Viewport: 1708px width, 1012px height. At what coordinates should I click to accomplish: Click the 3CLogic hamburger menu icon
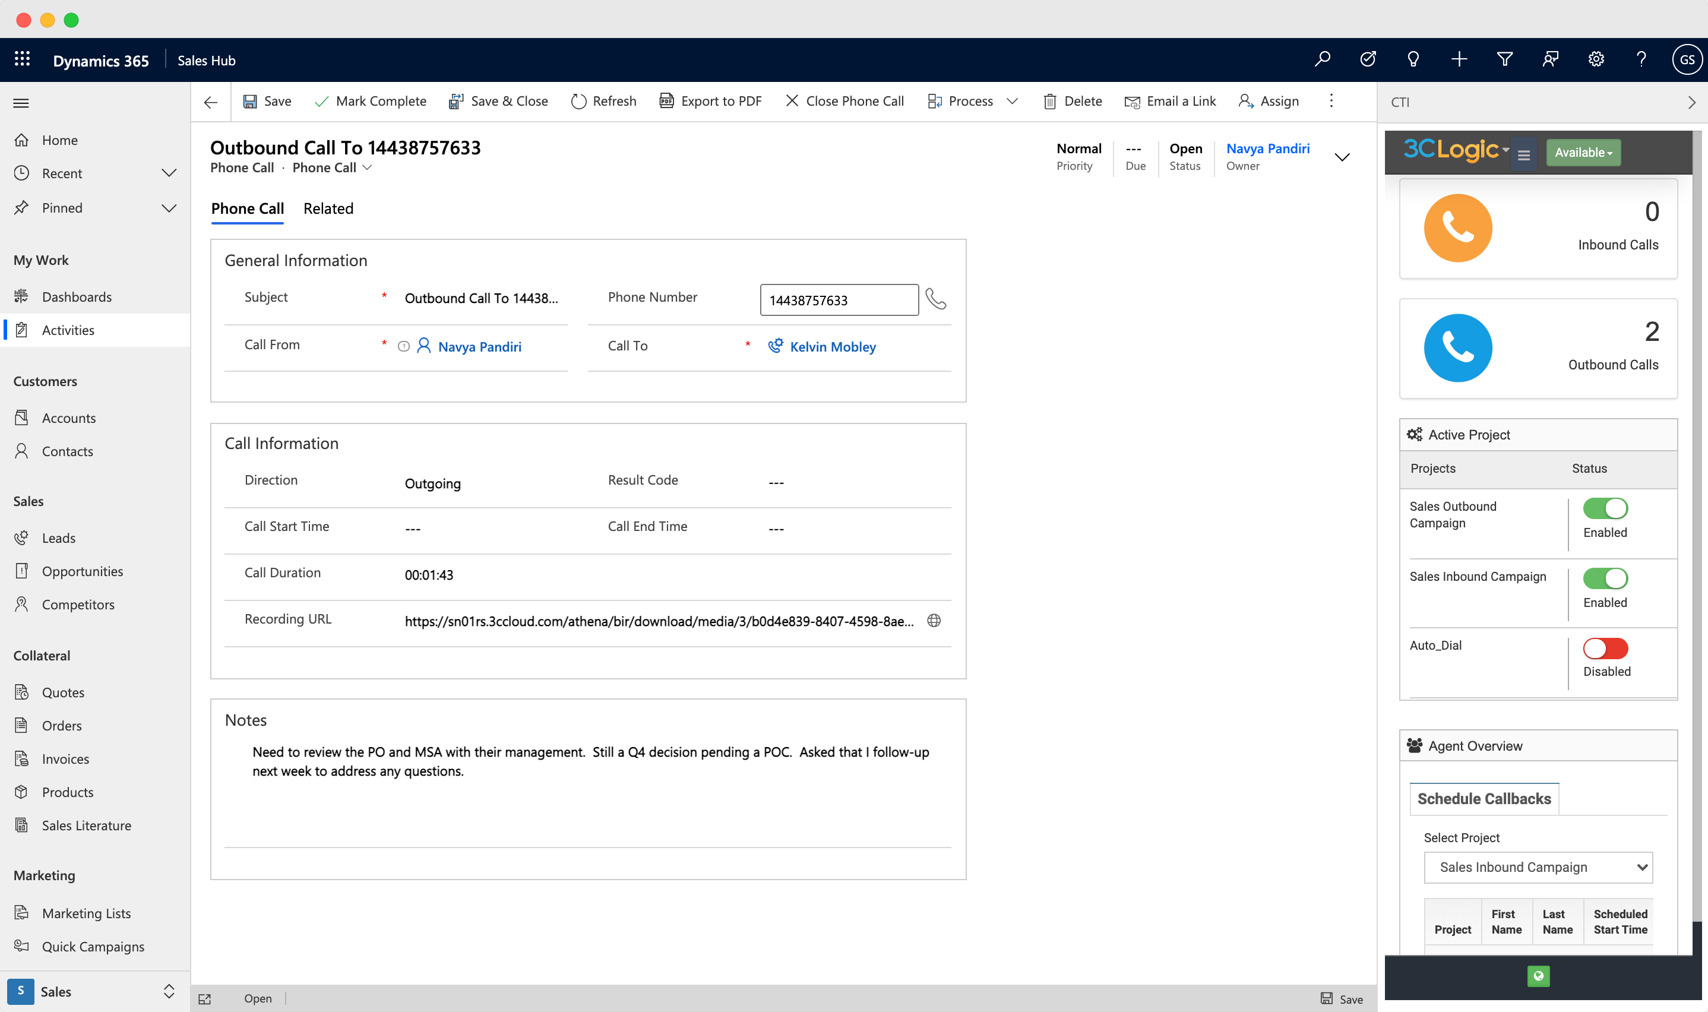tap(1523, 155)
